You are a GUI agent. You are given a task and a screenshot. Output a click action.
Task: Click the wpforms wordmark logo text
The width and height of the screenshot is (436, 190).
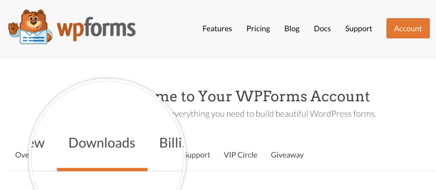tap(96, 29)
